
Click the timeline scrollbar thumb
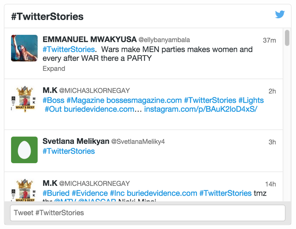(x=287, y=38)
